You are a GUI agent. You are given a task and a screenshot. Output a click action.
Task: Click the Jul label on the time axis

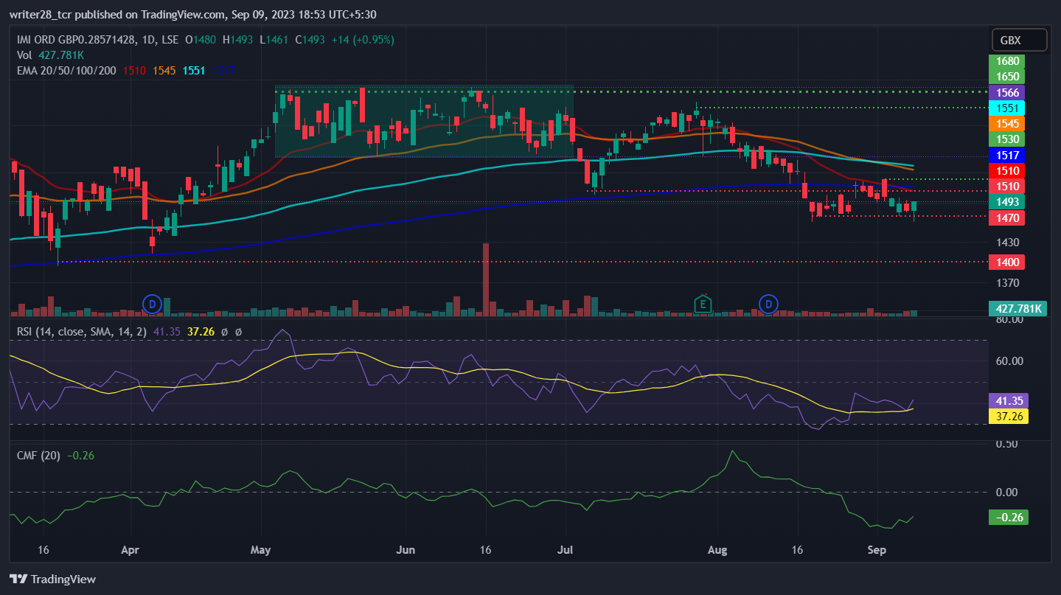[566, 550]
